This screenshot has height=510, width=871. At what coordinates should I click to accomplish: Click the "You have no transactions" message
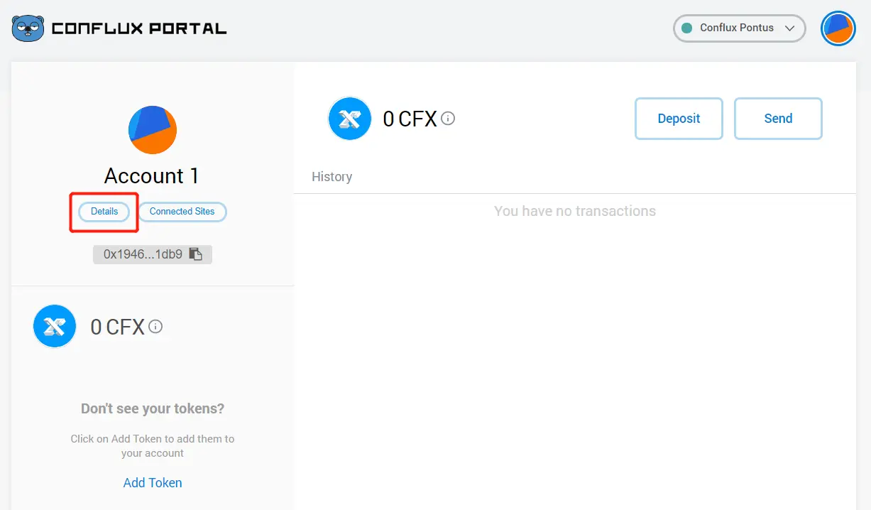[575, 211]
